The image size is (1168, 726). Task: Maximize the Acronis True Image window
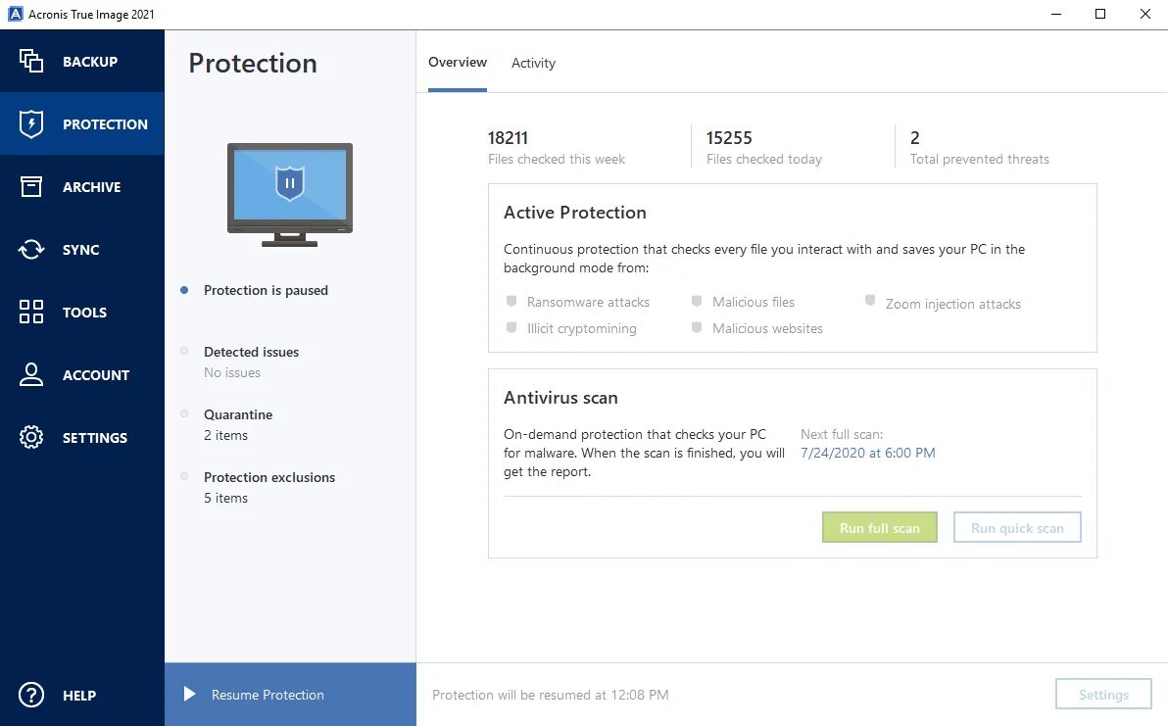click(x=1100, y=14)
